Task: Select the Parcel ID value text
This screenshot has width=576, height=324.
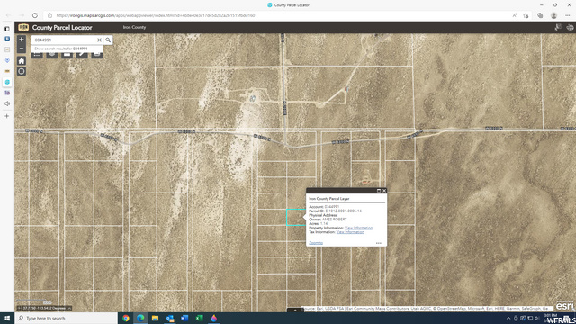Action: [x=344, y=211]
